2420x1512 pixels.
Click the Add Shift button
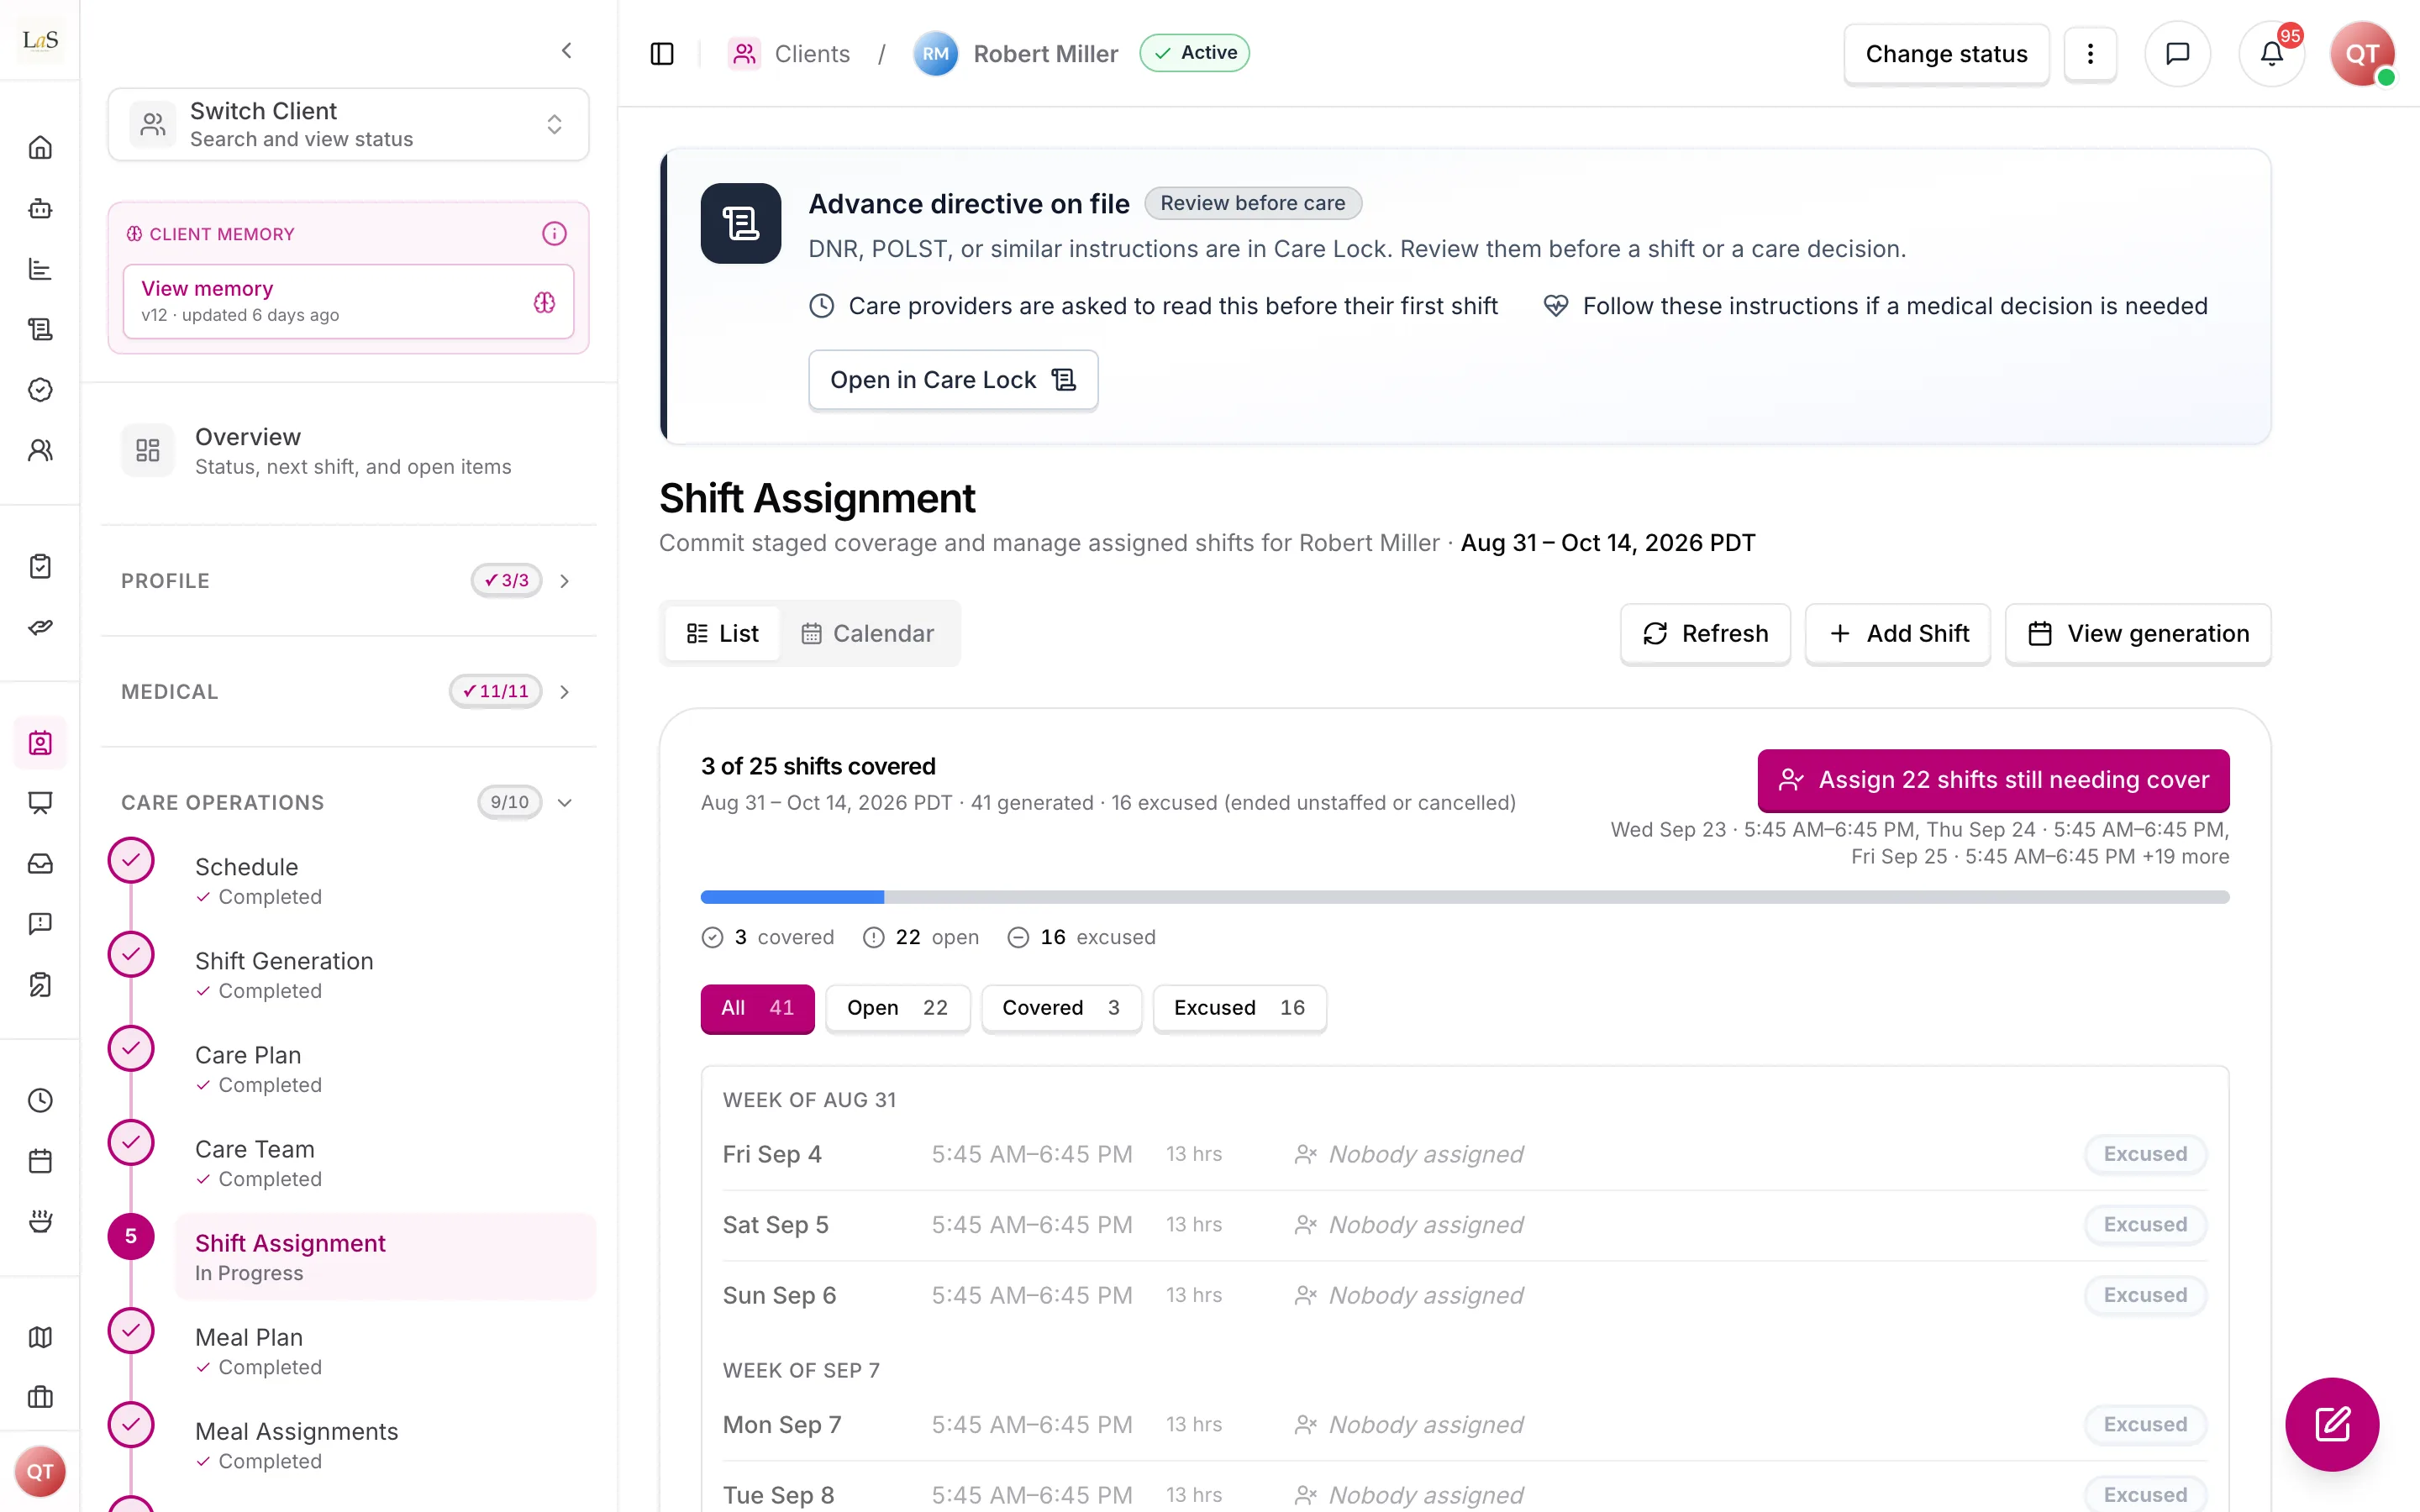coord(1898,634)
